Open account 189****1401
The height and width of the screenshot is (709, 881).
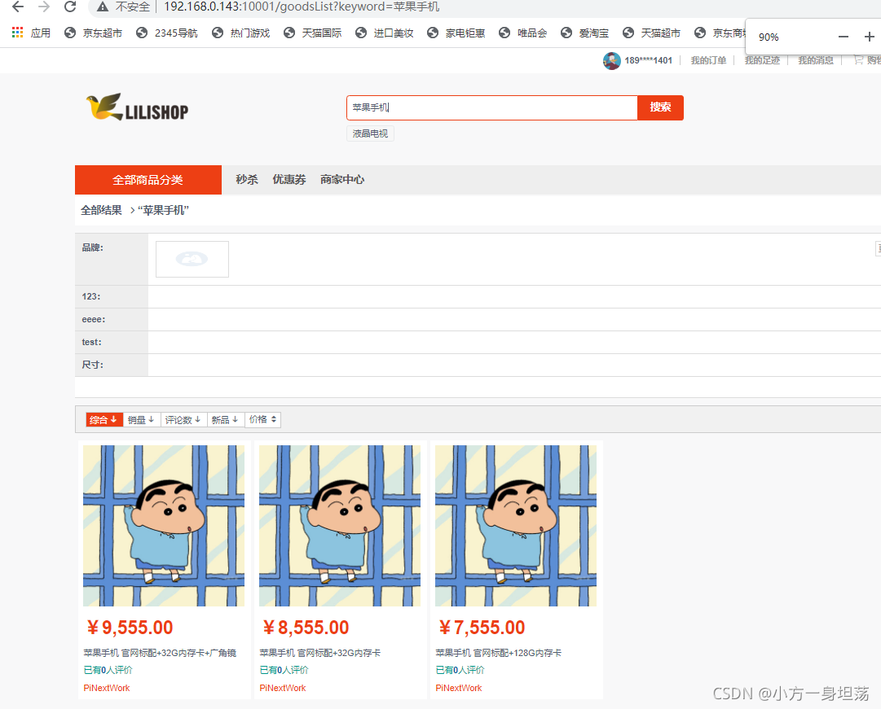[x=649, y=60]
